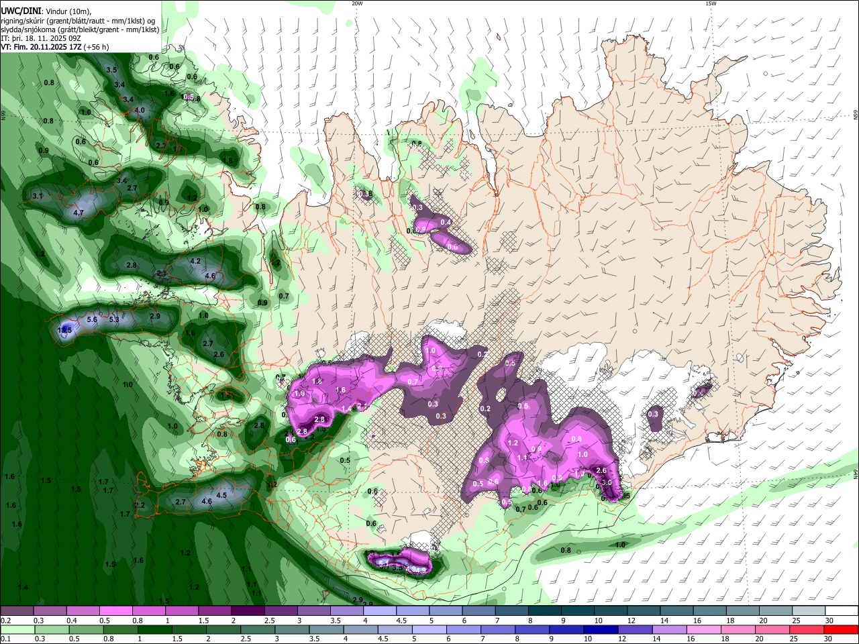Click the upper legend swatch between 0.2 and 0.3
Screen dimensions: 859x644
17,611
